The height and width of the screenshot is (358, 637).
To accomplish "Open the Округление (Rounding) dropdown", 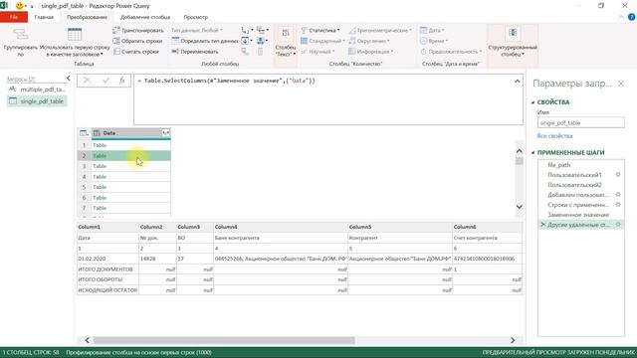I will [369, 41].
